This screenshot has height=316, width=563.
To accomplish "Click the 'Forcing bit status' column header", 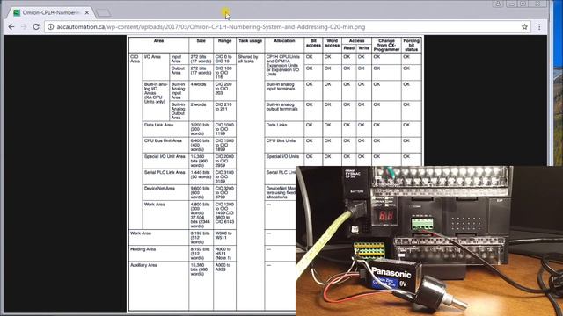I will pyautogui.click(x=412, y=45).
